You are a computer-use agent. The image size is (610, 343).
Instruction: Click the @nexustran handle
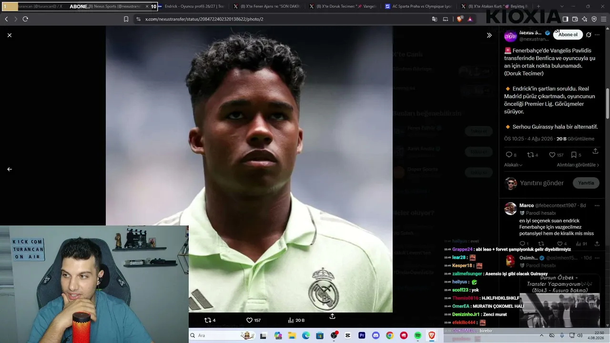(534, 39)
